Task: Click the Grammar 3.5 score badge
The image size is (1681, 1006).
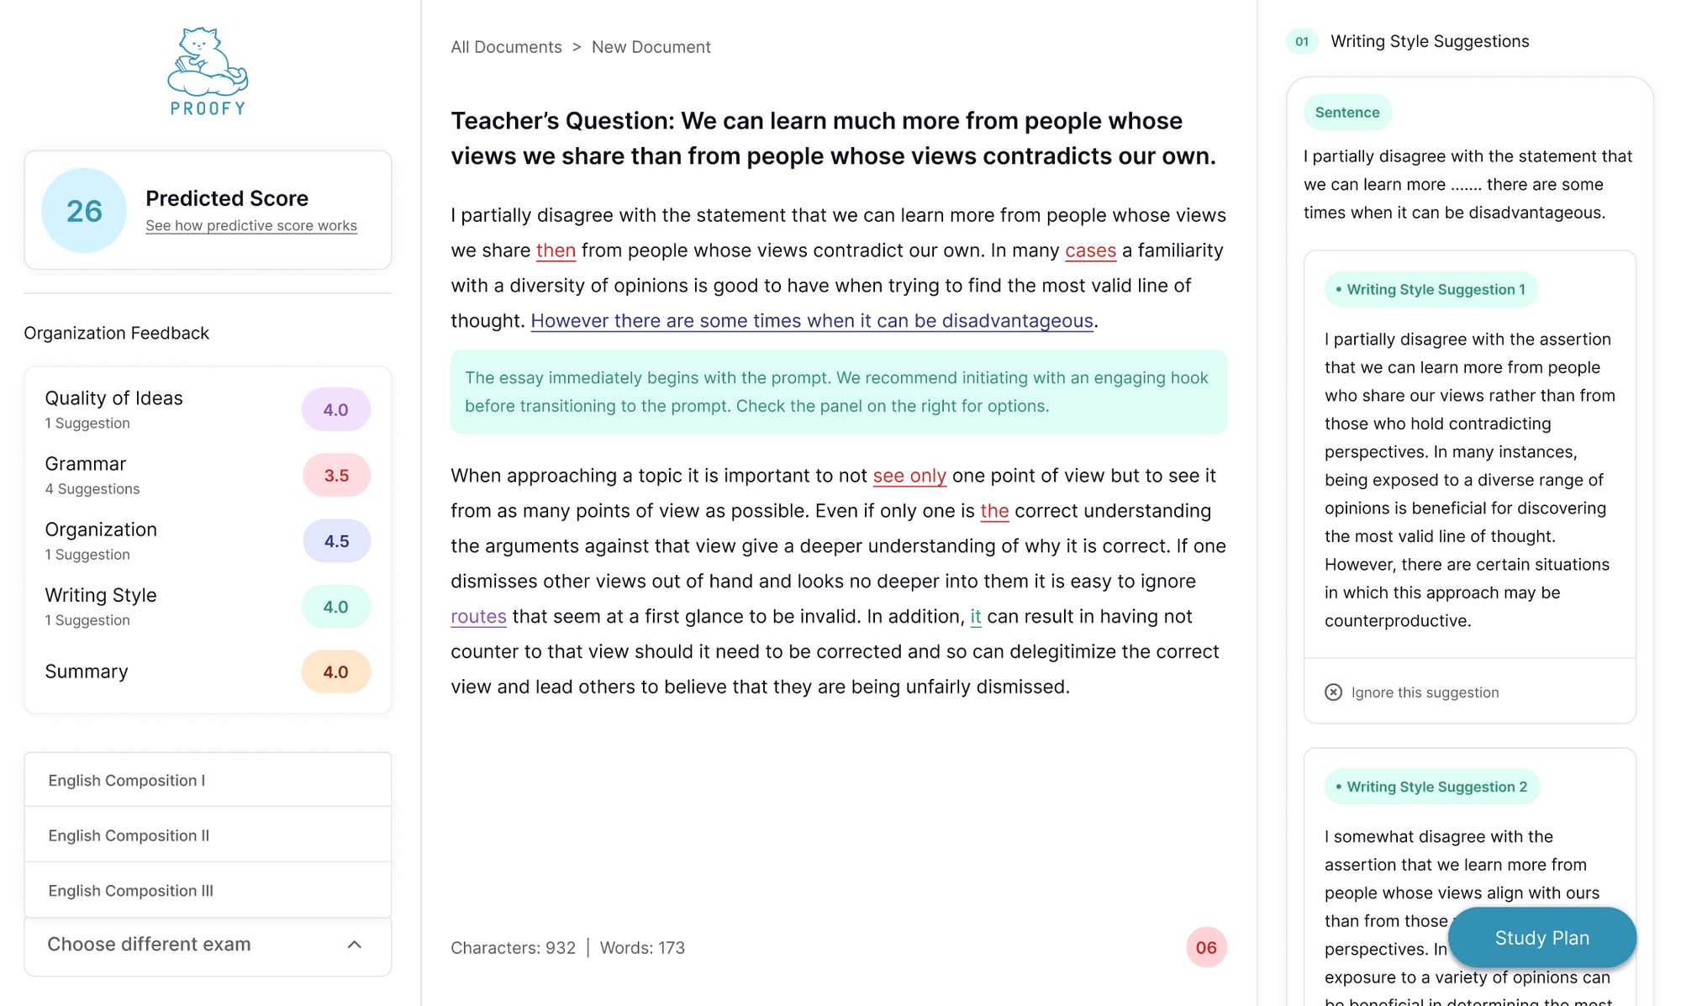Action: pos(336,475)
